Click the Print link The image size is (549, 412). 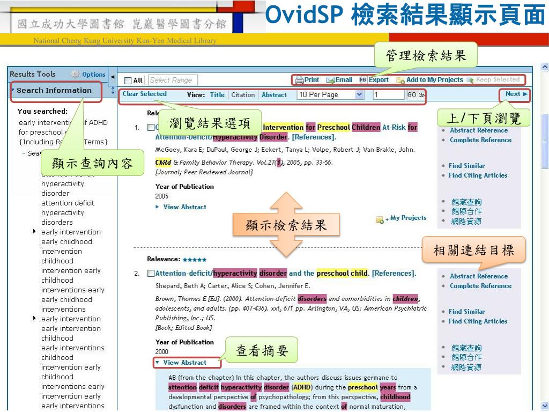tap(311, 79)
